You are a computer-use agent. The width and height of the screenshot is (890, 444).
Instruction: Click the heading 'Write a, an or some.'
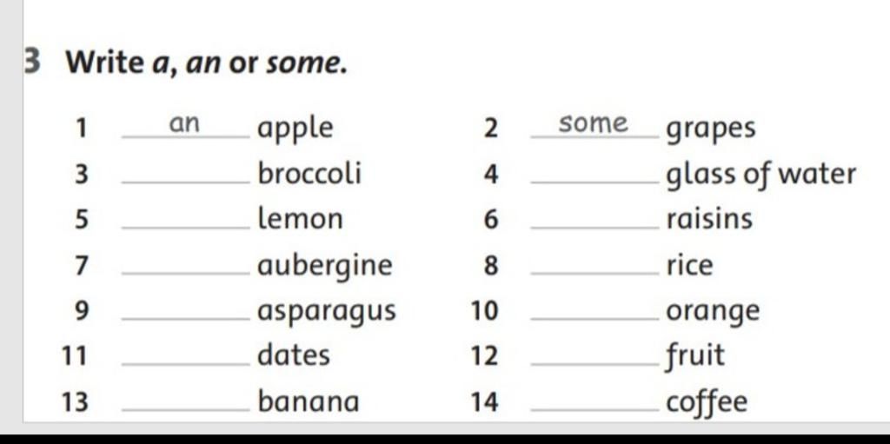tap(207, 63)
